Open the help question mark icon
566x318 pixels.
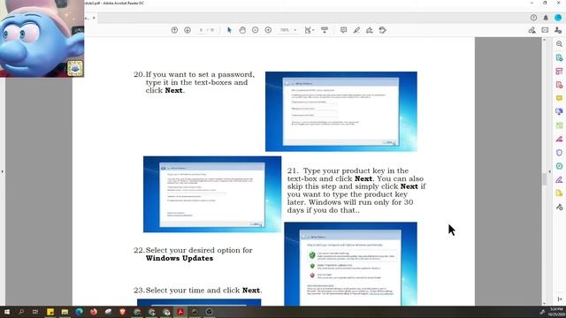pos(533,18)
